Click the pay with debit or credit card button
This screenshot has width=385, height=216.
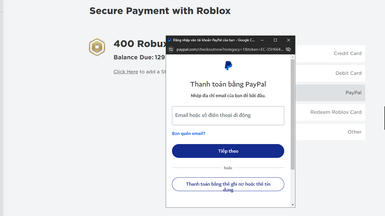228,184
